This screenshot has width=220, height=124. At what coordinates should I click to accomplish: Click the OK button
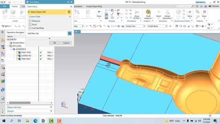55,43
